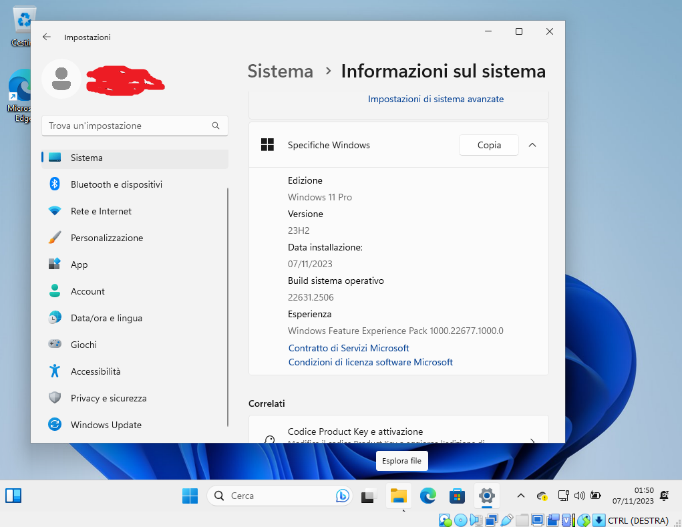This screenshot has height=527, width=682.
Task: Open Task View on the taskbar
Action: tap(369, 496)
